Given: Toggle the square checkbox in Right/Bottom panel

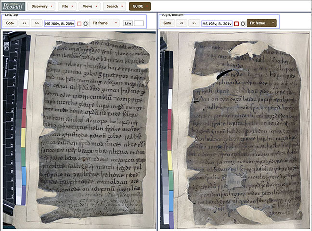Looking at the screenshot, I should coord(236,24).
